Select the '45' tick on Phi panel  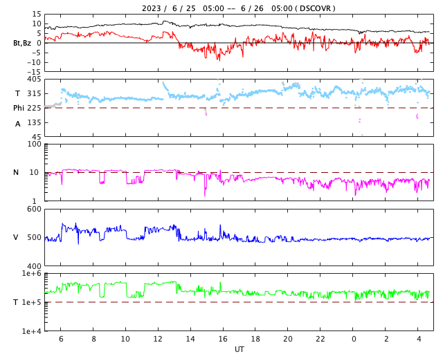[37, 137]
